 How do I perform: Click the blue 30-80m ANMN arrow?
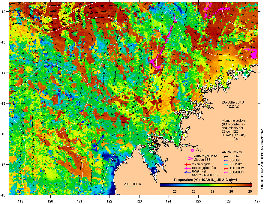[225, 160]
